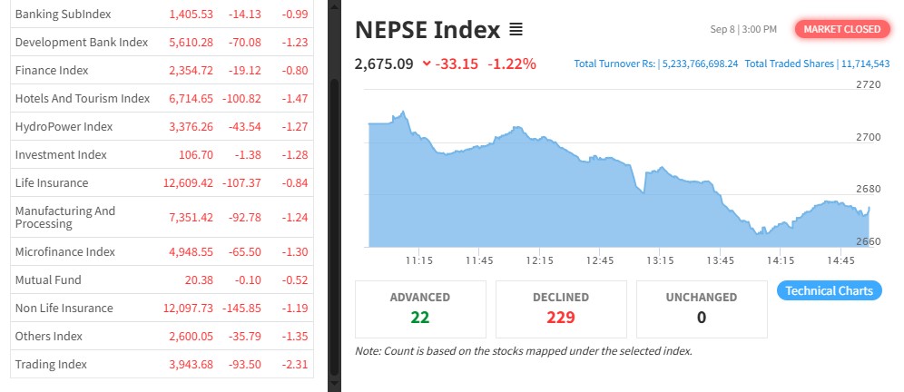Screen dimensions: 904x392
Task: Open the NEPSE Index chart menu icon
Action: click(516, 30)
